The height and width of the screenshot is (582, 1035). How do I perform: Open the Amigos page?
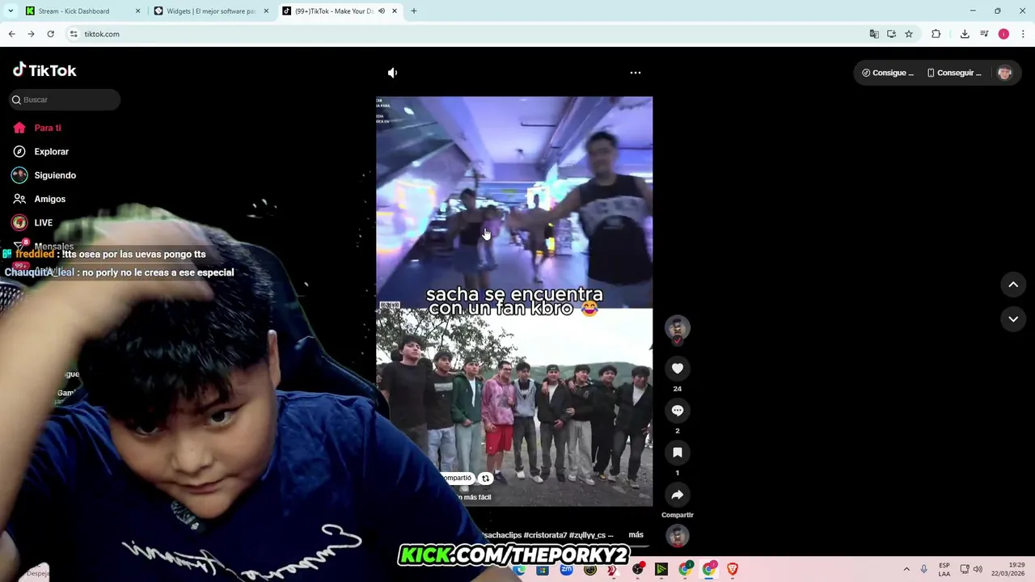[x=40, y=199]
